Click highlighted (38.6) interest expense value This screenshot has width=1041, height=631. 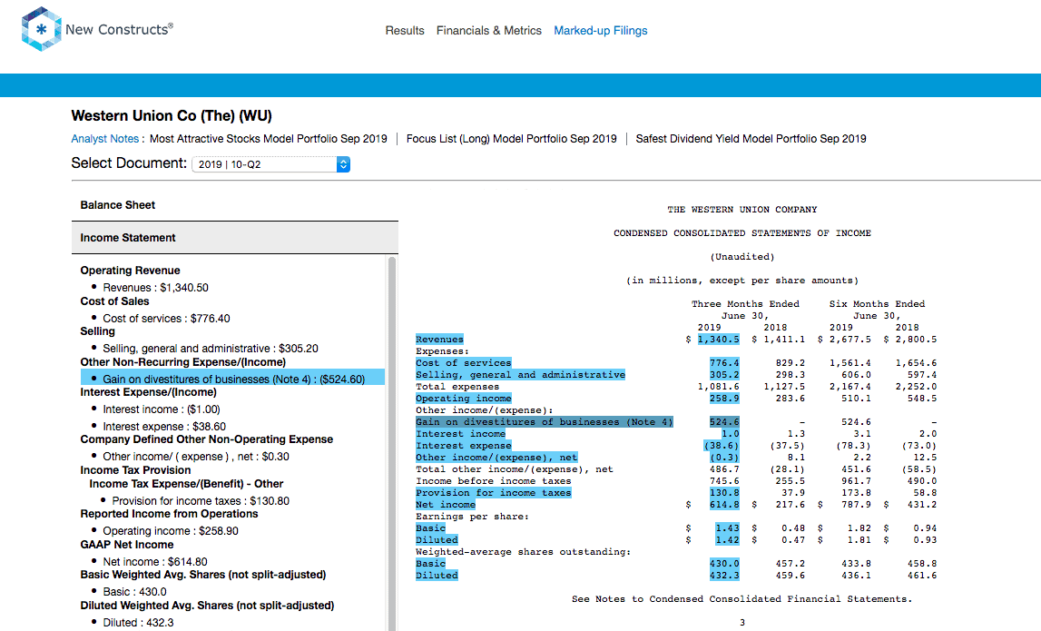(722, 446)
